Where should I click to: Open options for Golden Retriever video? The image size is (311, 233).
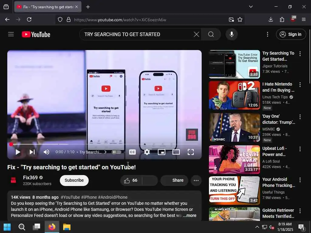click(300, 211)
